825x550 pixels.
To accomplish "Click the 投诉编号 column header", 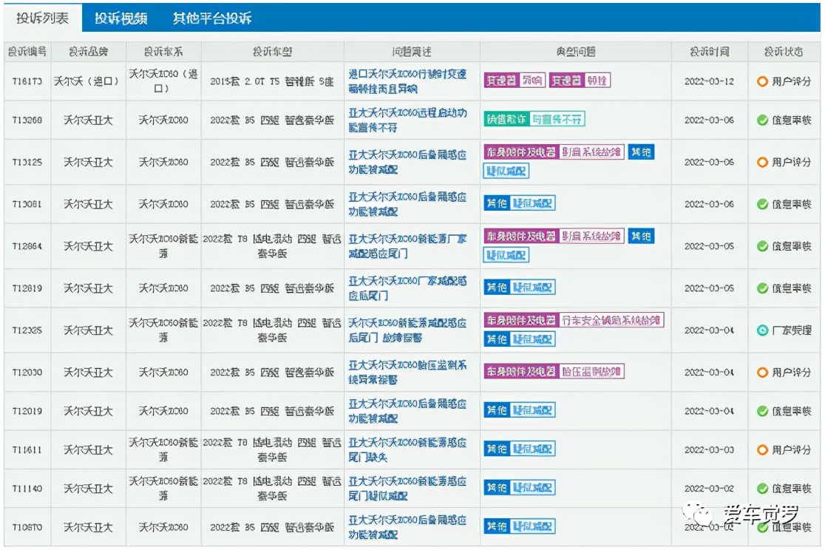I will click(27, 52).
